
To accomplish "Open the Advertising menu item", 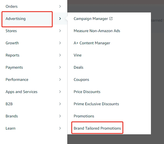I will 16,19.
